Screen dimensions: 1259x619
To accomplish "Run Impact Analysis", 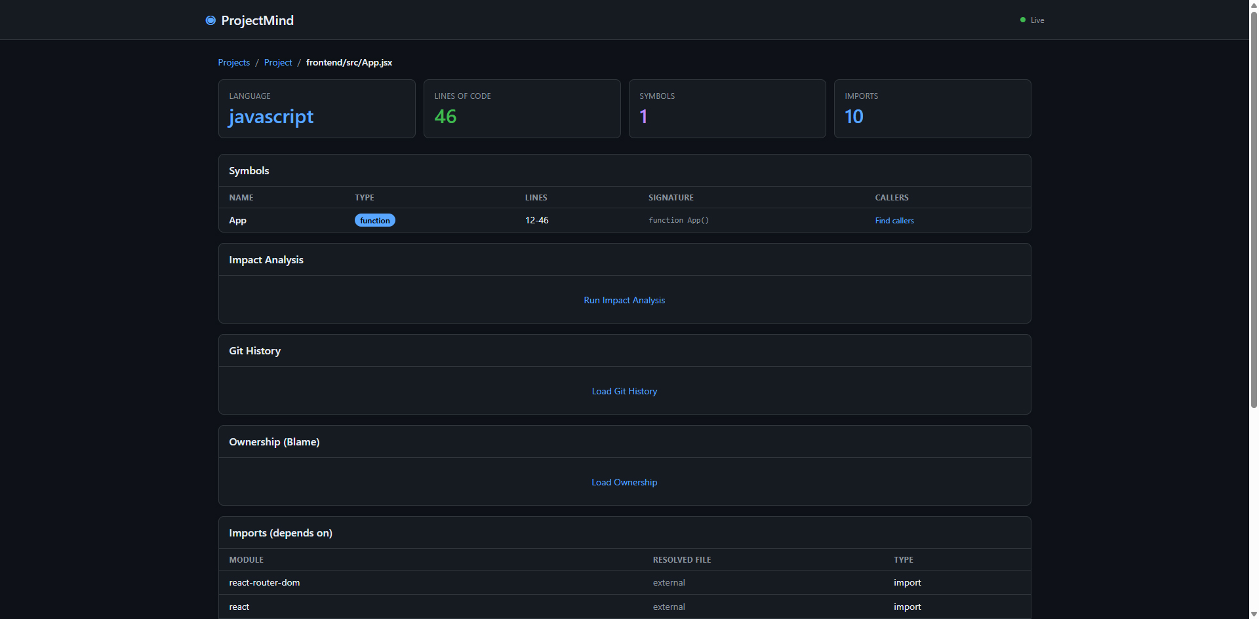I will [x=624, y=300].
